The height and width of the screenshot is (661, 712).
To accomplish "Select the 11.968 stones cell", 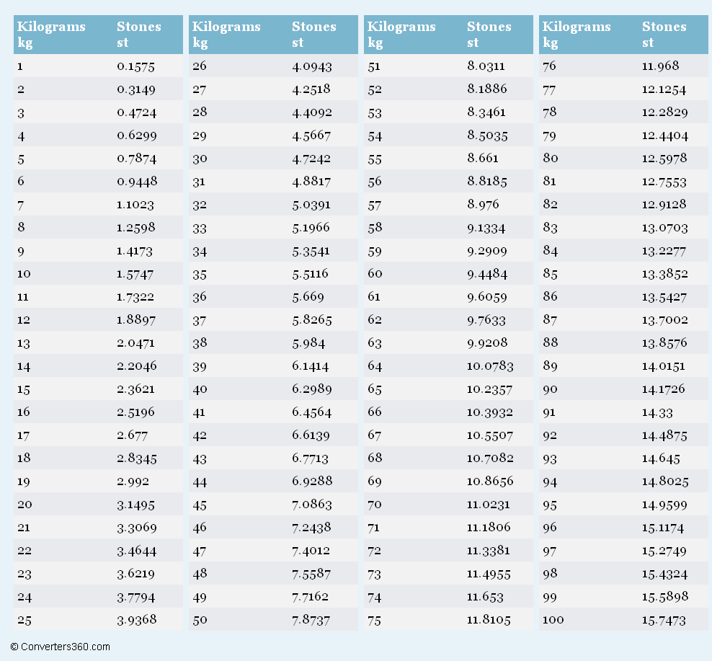I will pyautogui.click(x=660, y=66).
